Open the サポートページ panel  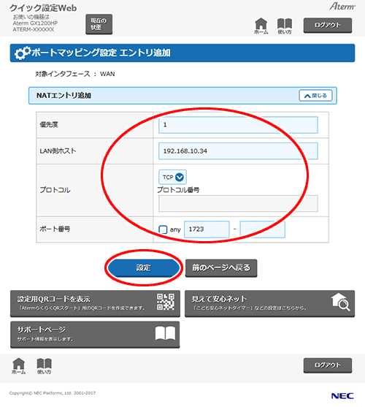(95, 335)
